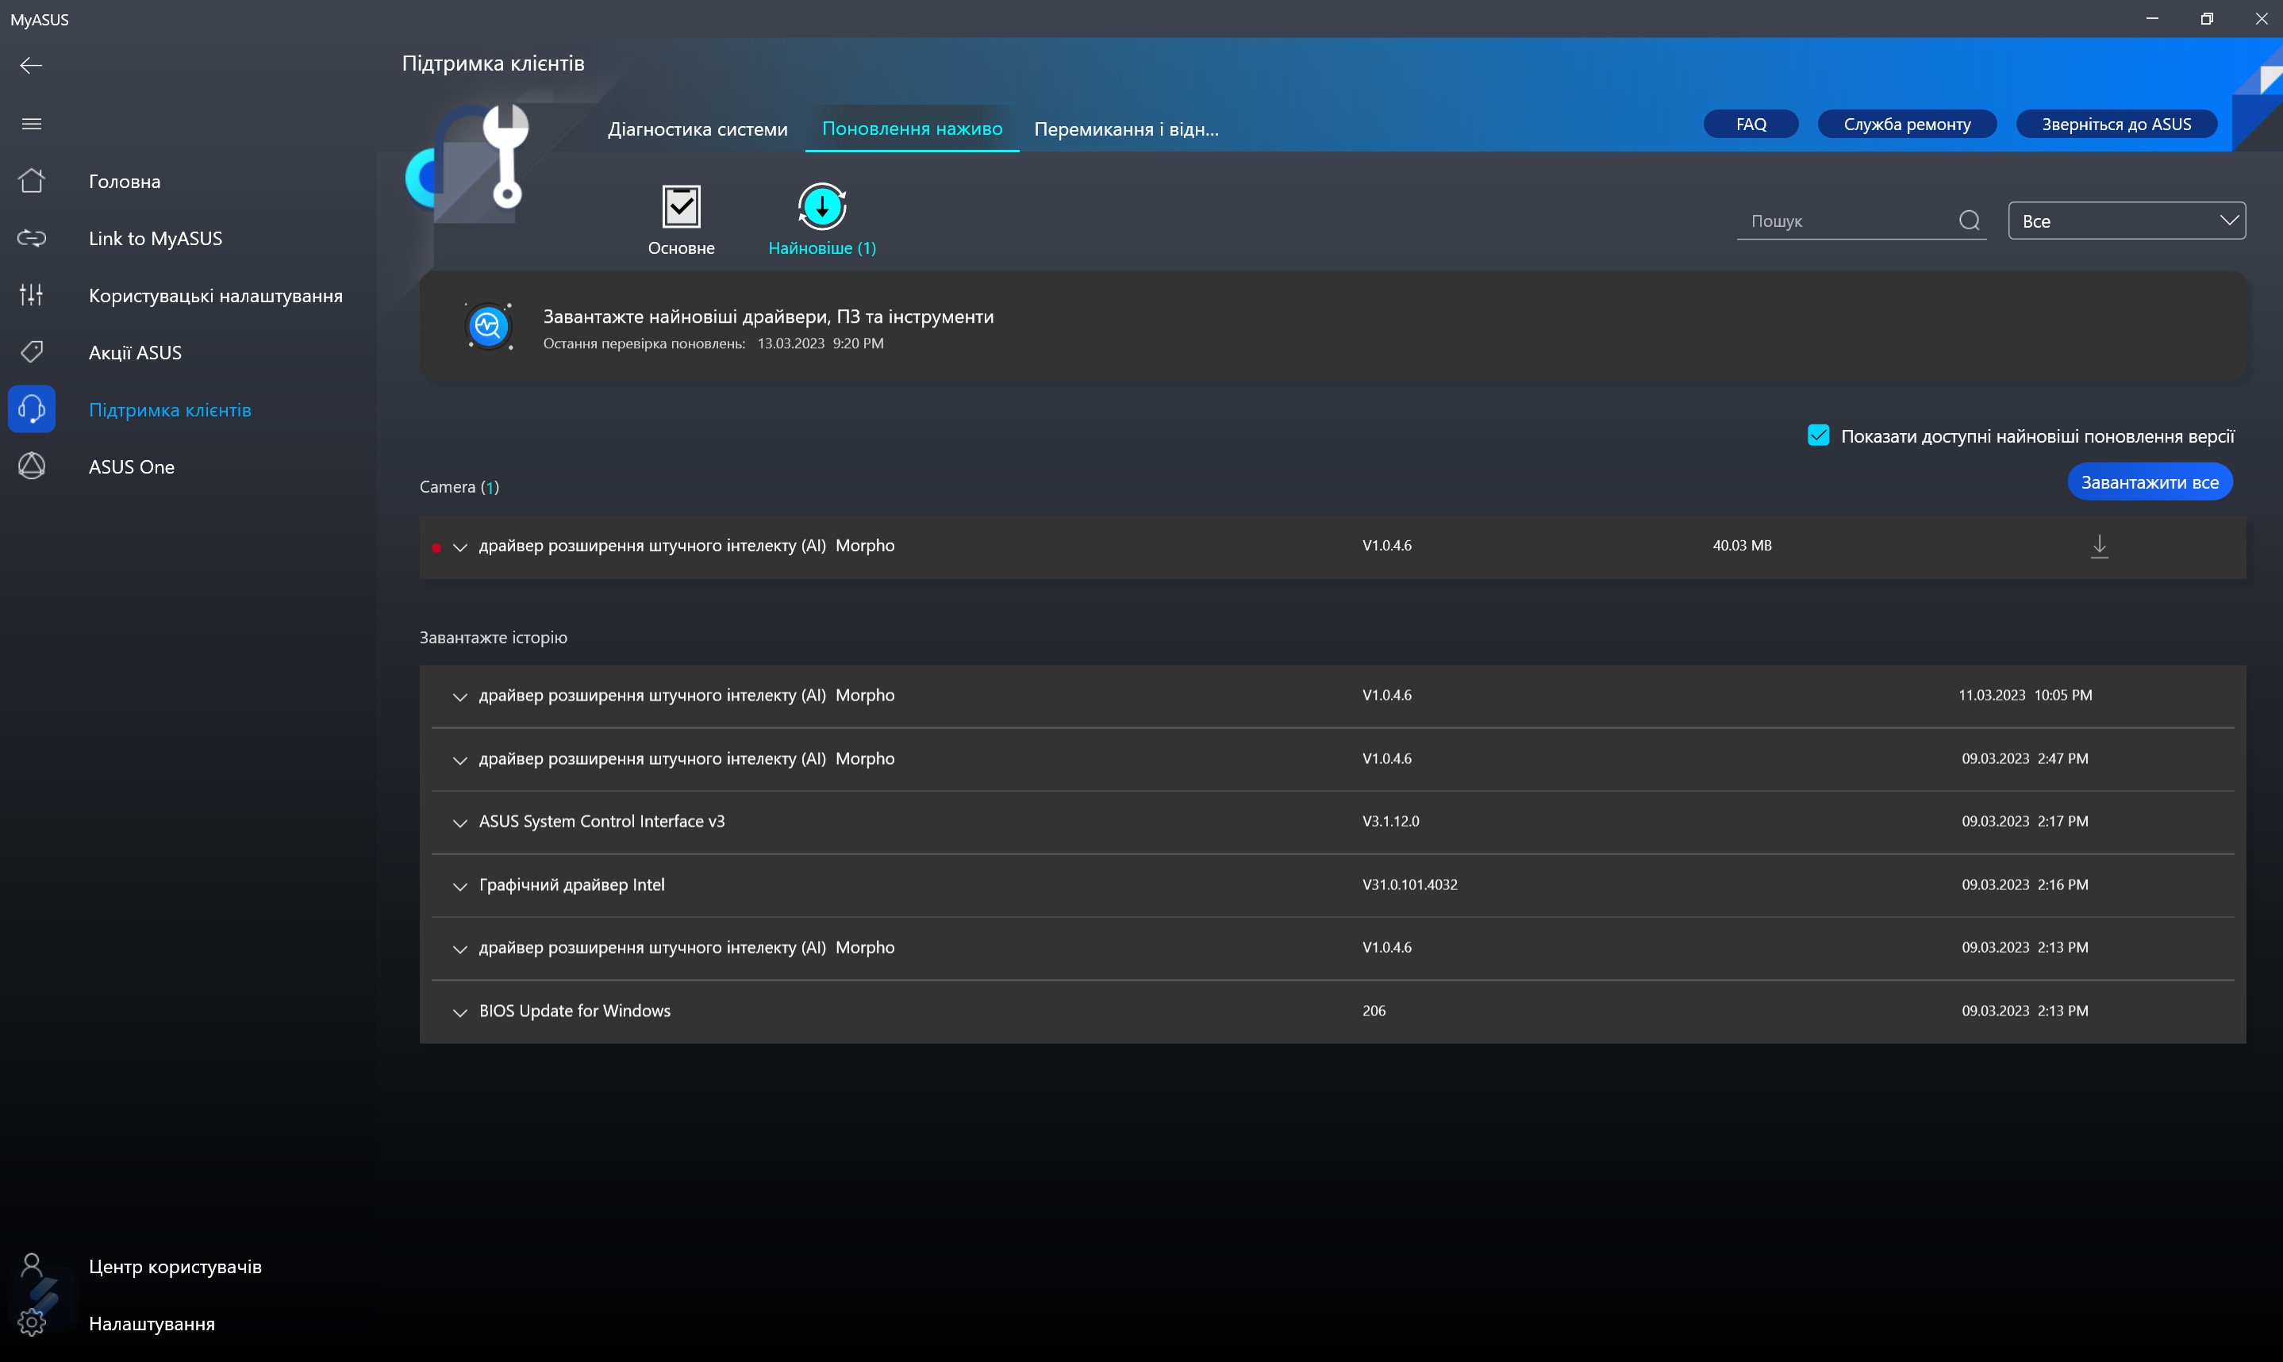Click Служба ремонту button

click(1906, 124)
